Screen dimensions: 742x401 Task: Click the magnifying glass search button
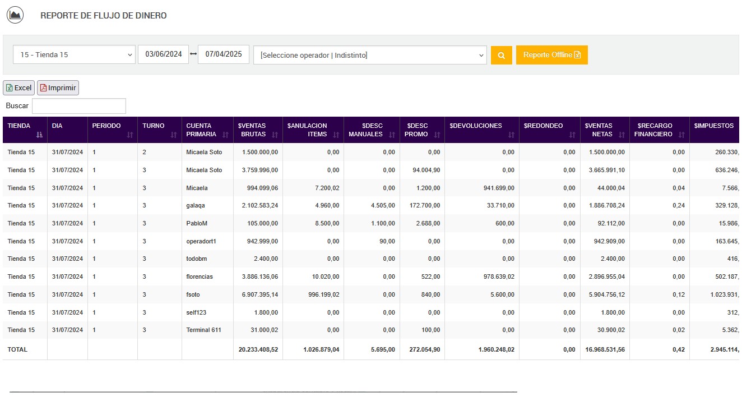tap(501, 55)
